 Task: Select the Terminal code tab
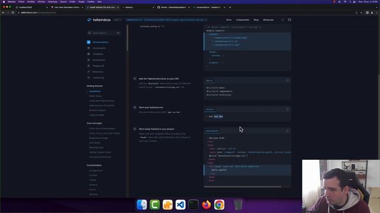(210, 109)
